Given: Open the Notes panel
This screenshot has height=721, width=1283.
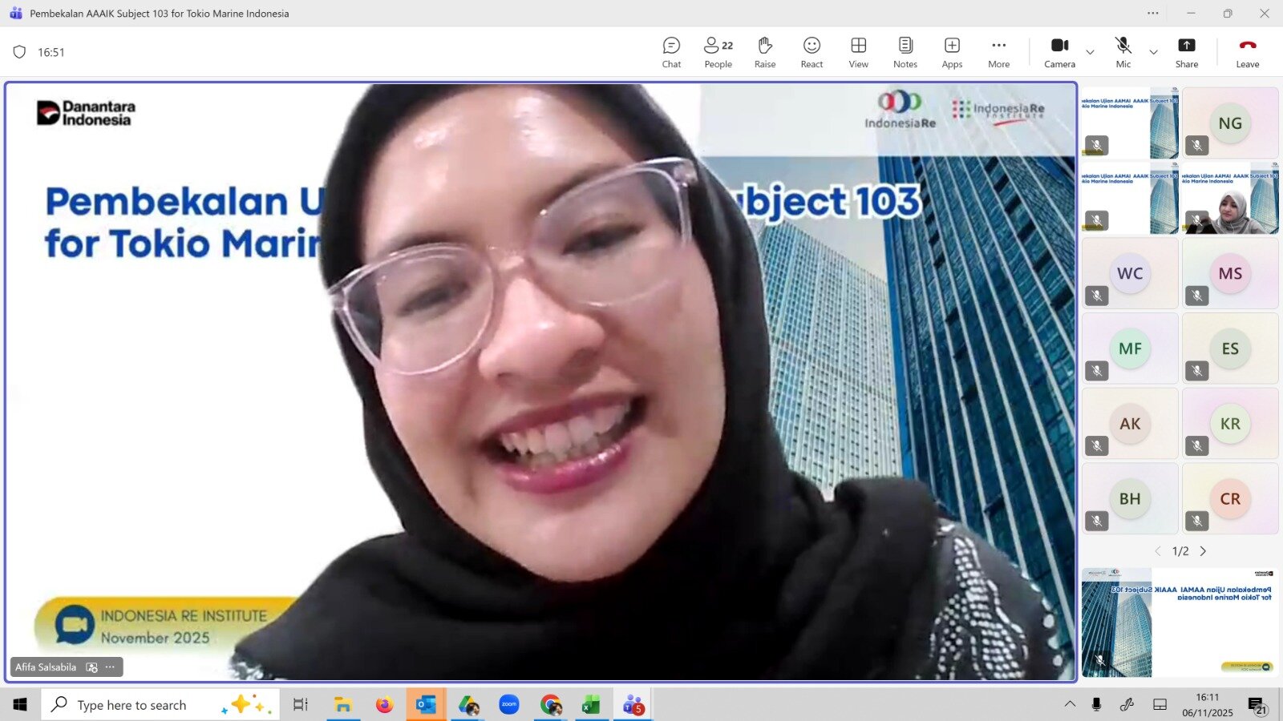Looking at the screenshot, I should pyautogui.click(x=905, y=52).
